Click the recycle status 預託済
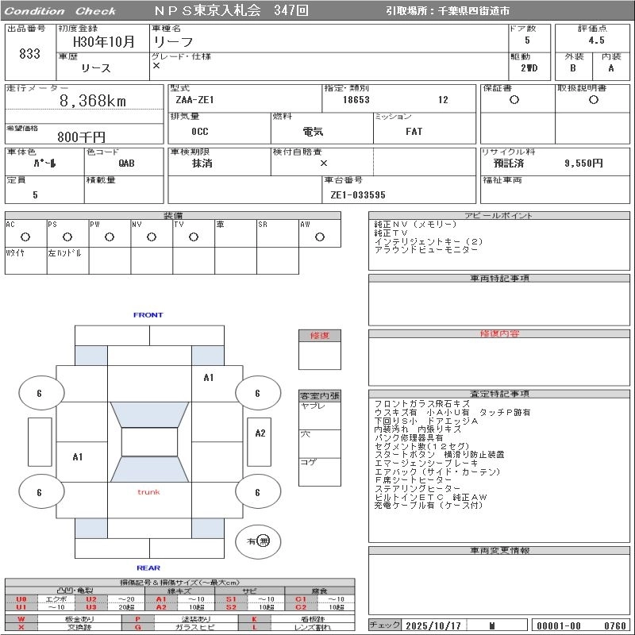635x635 pixels. click(509, 164)
